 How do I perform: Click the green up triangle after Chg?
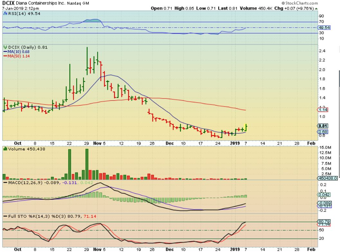[316, 9]
